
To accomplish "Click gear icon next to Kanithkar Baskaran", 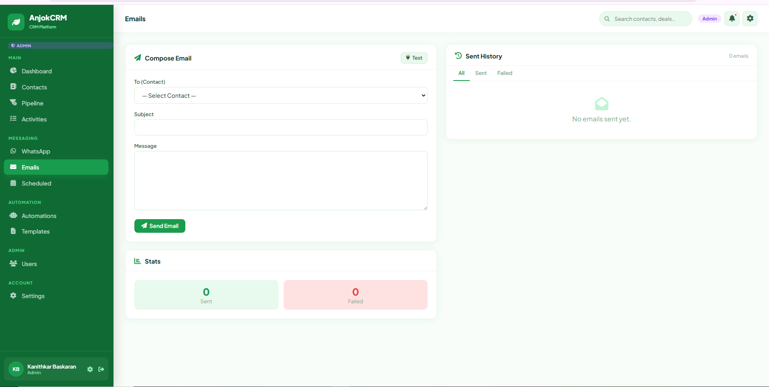I will coord(90,369).
